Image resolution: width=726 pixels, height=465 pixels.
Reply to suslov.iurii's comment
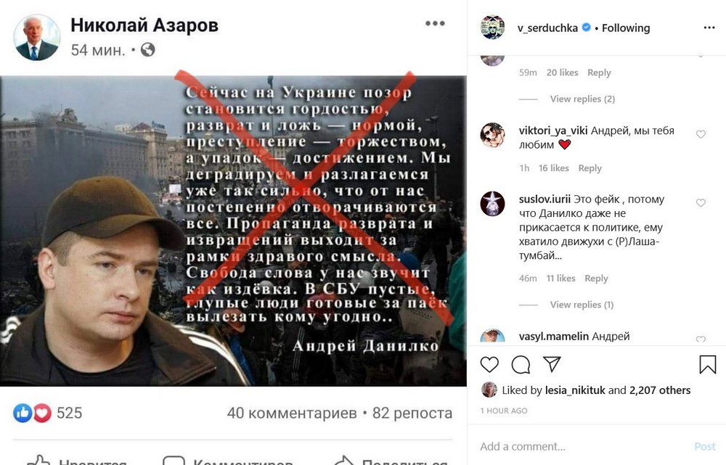click(x=596, y=278)
